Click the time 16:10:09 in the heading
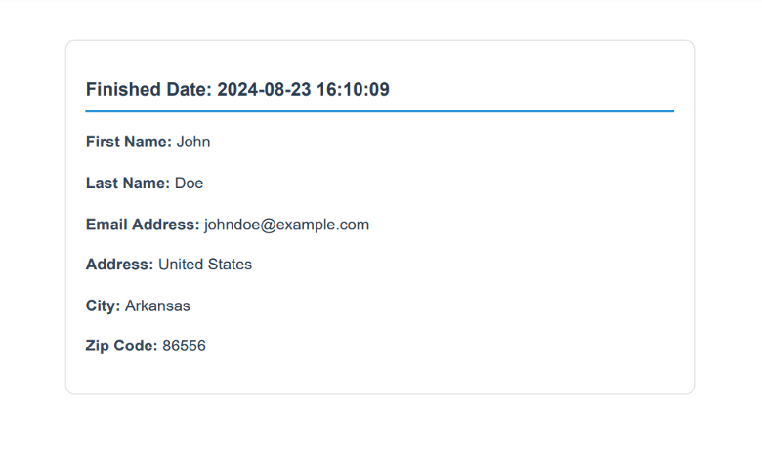This screenshot has width=762, height=449. tap(353, 90)
